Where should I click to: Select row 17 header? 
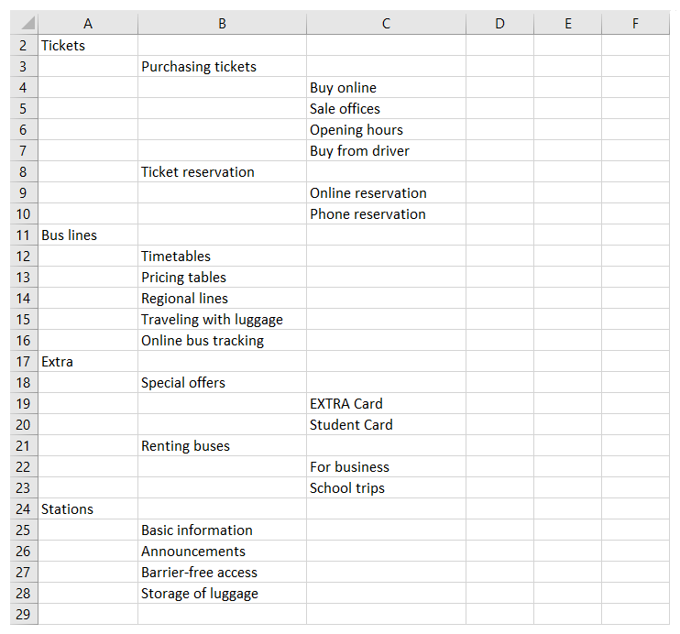click(24, 361)
